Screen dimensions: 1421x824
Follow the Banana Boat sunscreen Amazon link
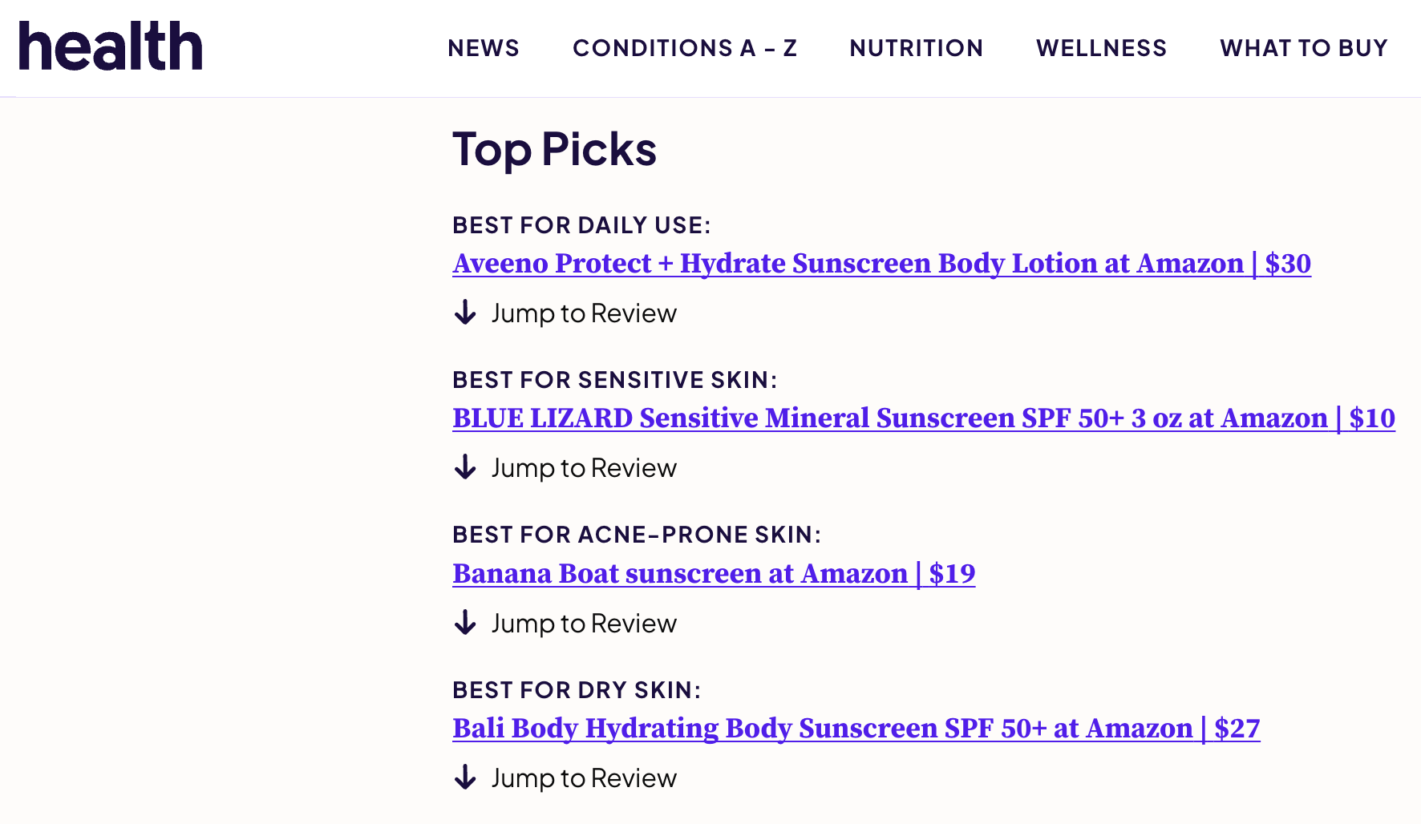[x=714, y=574]
